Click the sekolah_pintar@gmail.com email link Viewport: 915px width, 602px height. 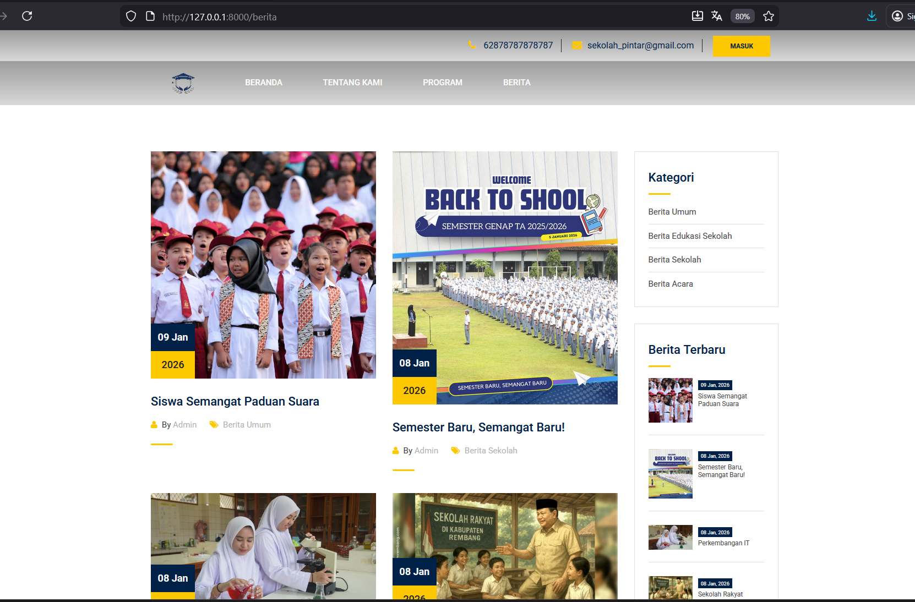[640, 45]
